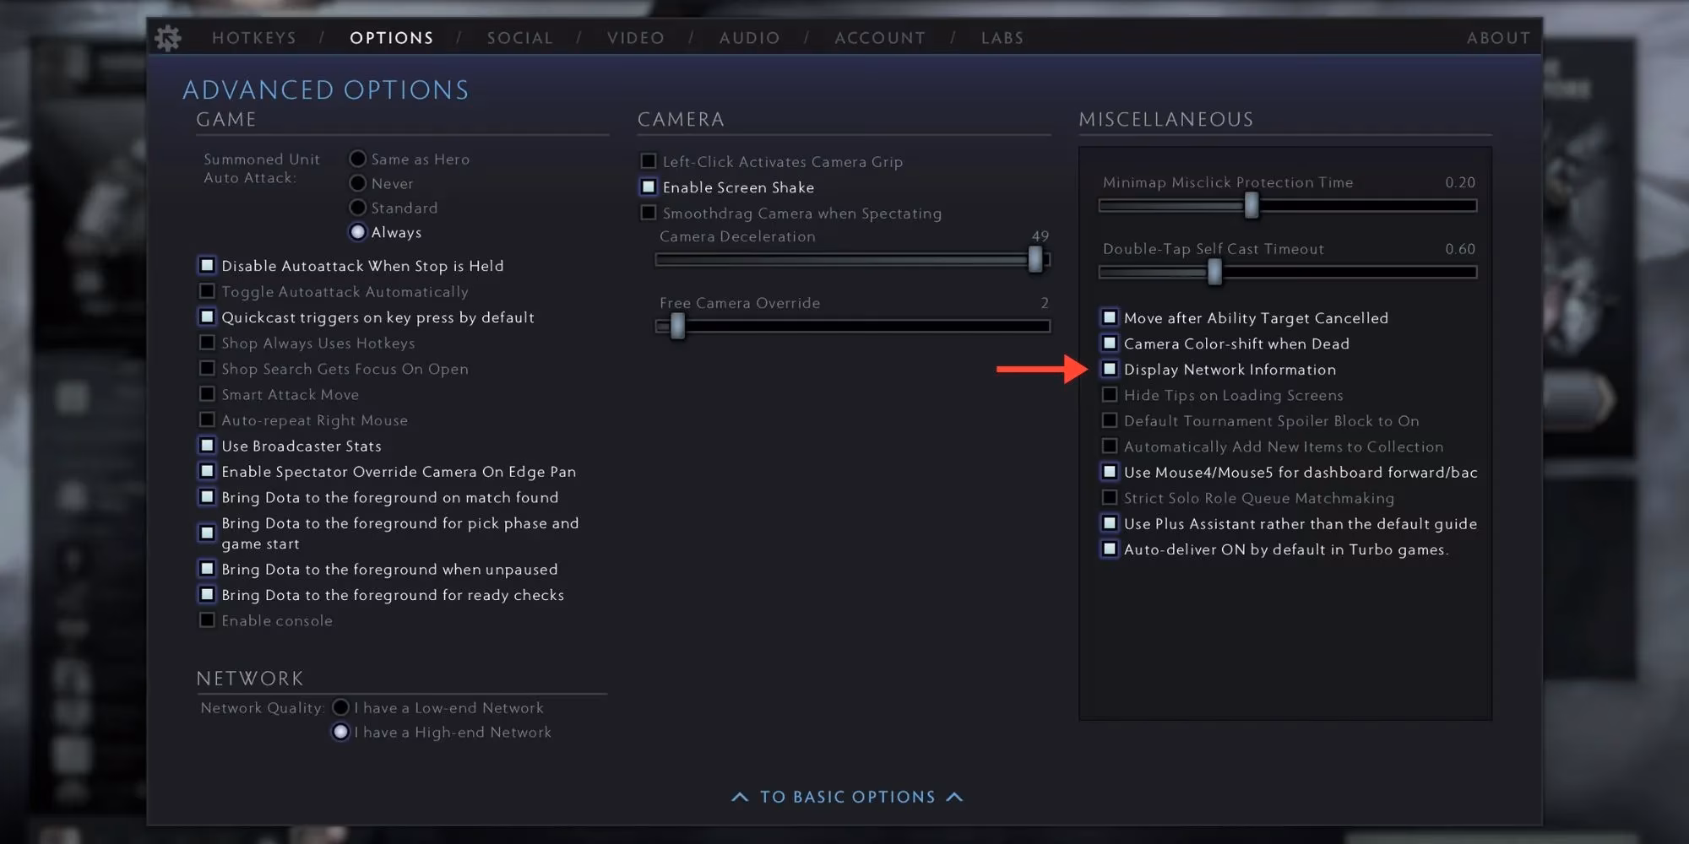Click the Camera Deceleration slider handle
The height and width of the screenshot is (844, 1689).
tap(1036, 260)
